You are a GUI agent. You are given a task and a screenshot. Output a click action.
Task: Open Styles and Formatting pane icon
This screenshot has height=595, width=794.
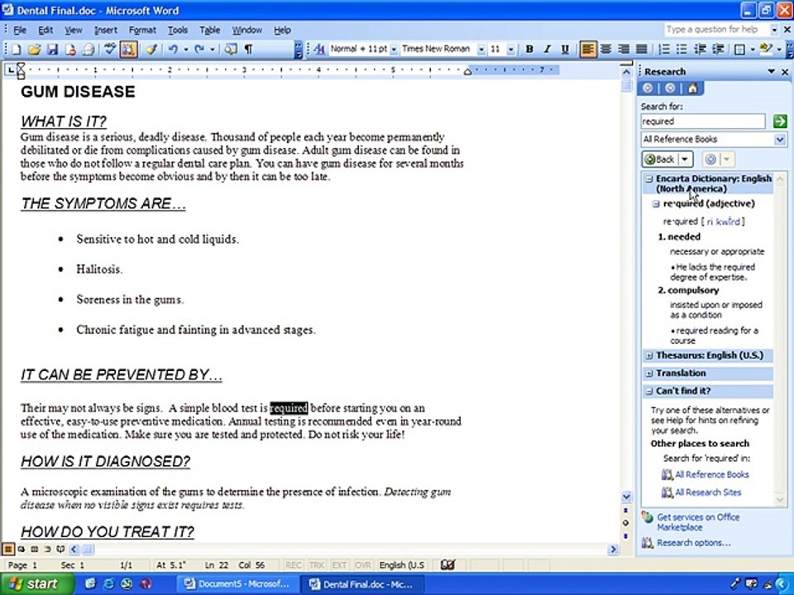[319, 49]
